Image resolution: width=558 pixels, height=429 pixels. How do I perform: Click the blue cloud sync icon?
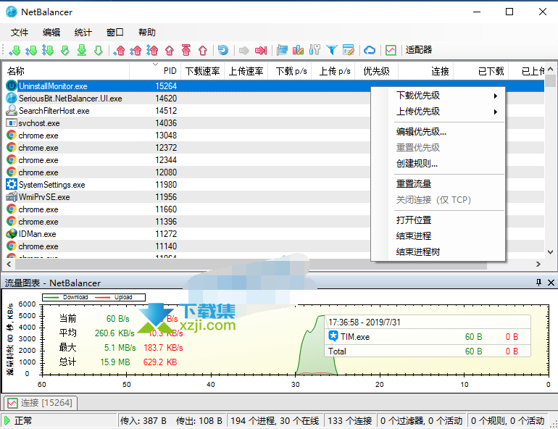[x=370, y=50]
